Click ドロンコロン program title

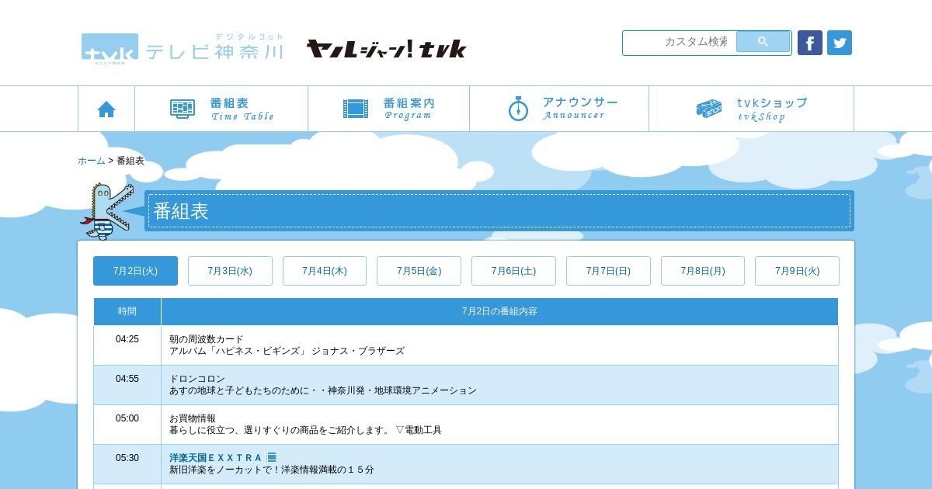point(197,379)
